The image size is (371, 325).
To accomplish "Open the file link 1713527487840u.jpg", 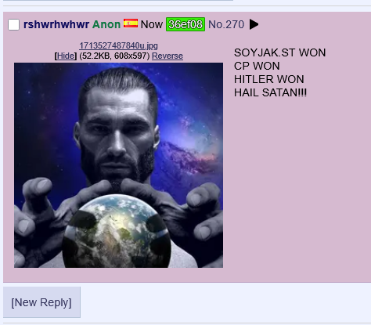I will click(118, 45).
